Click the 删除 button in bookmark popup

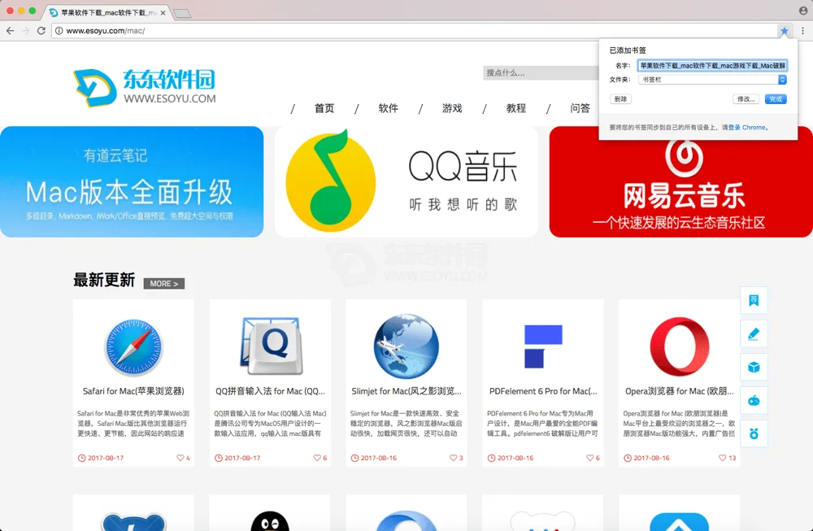(x=620, y=99)
